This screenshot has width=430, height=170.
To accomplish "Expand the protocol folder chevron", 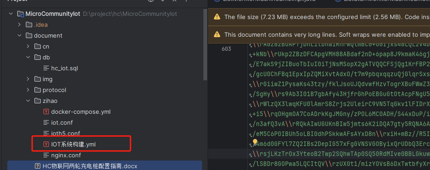I will click(x=28, y=90).
